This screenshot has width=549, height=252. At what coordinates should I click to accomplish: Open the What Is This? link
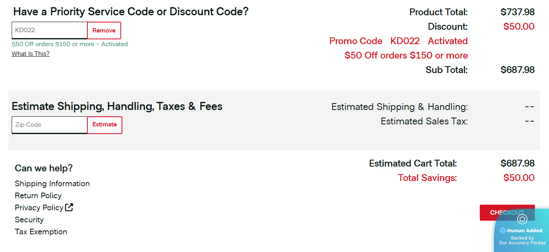tap(31, 54)
